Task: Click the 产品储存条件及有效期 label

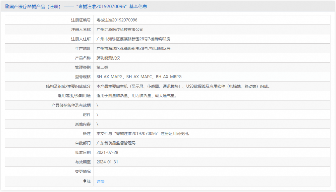Action: pyautogui.click(x=71, y=105)
